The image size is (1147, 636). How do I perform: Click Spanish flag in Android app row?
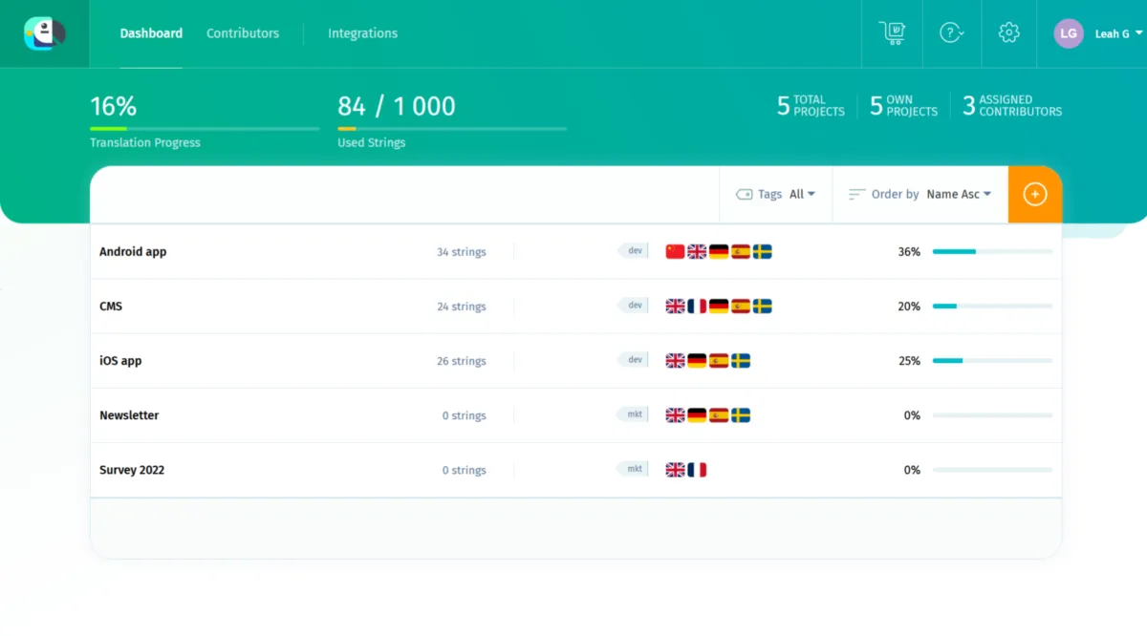pyautogui.click(x=741, y=252)
